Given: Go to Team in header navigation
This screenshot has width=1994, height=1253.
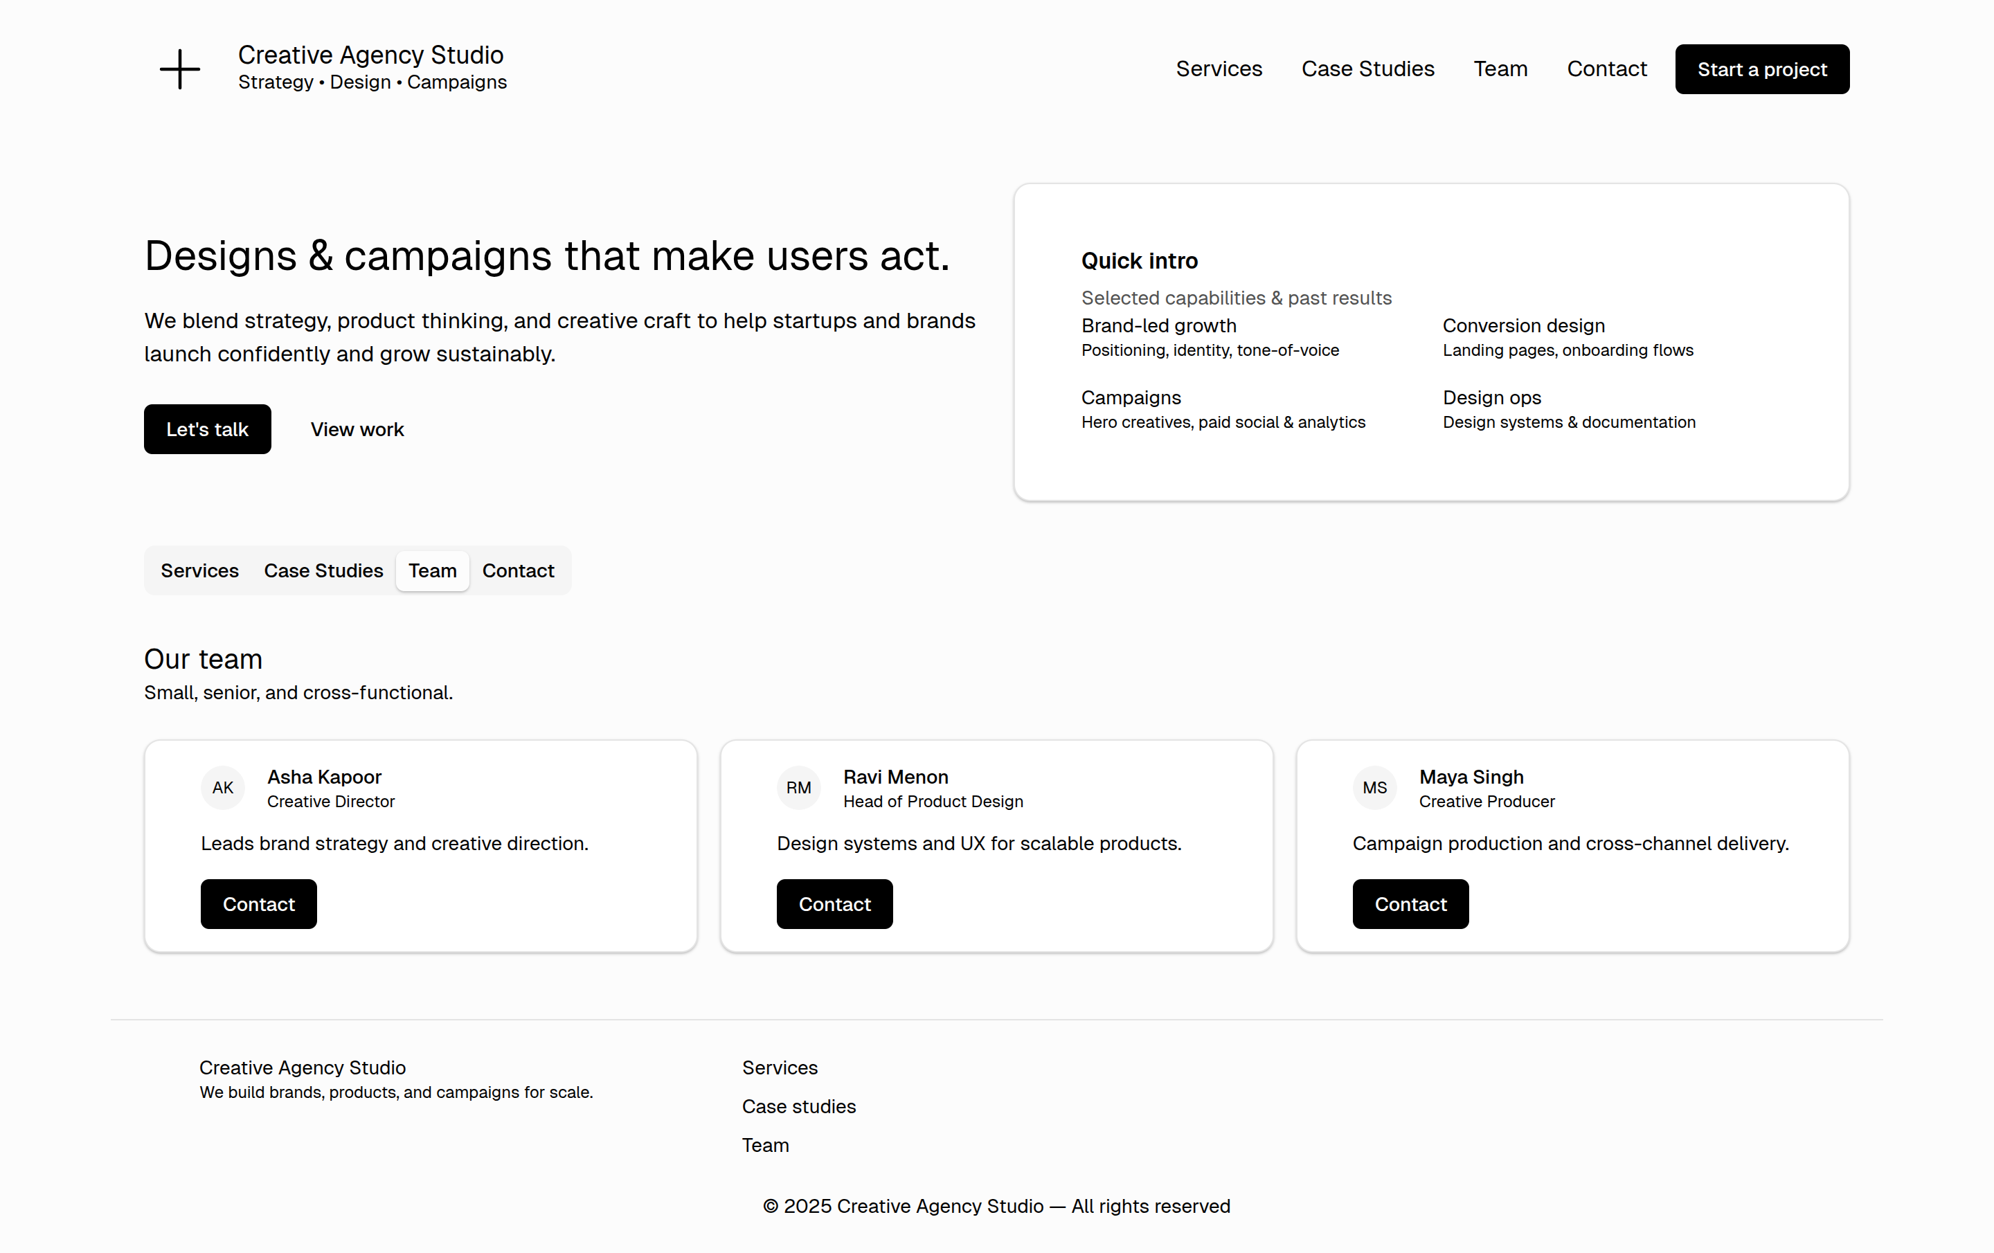Looking at the screenshot, I should [x=1500, y=69].
